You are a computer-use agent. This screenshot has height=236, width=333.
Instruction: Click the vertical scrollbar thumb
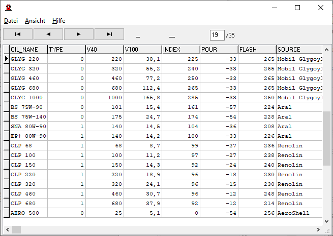pos(327,138)
